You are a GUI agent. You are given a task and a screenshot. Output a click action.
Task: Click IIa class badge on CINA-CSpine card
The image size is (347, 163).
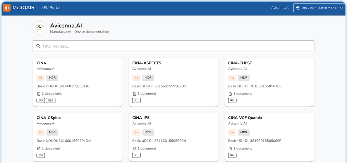point(41,132)
